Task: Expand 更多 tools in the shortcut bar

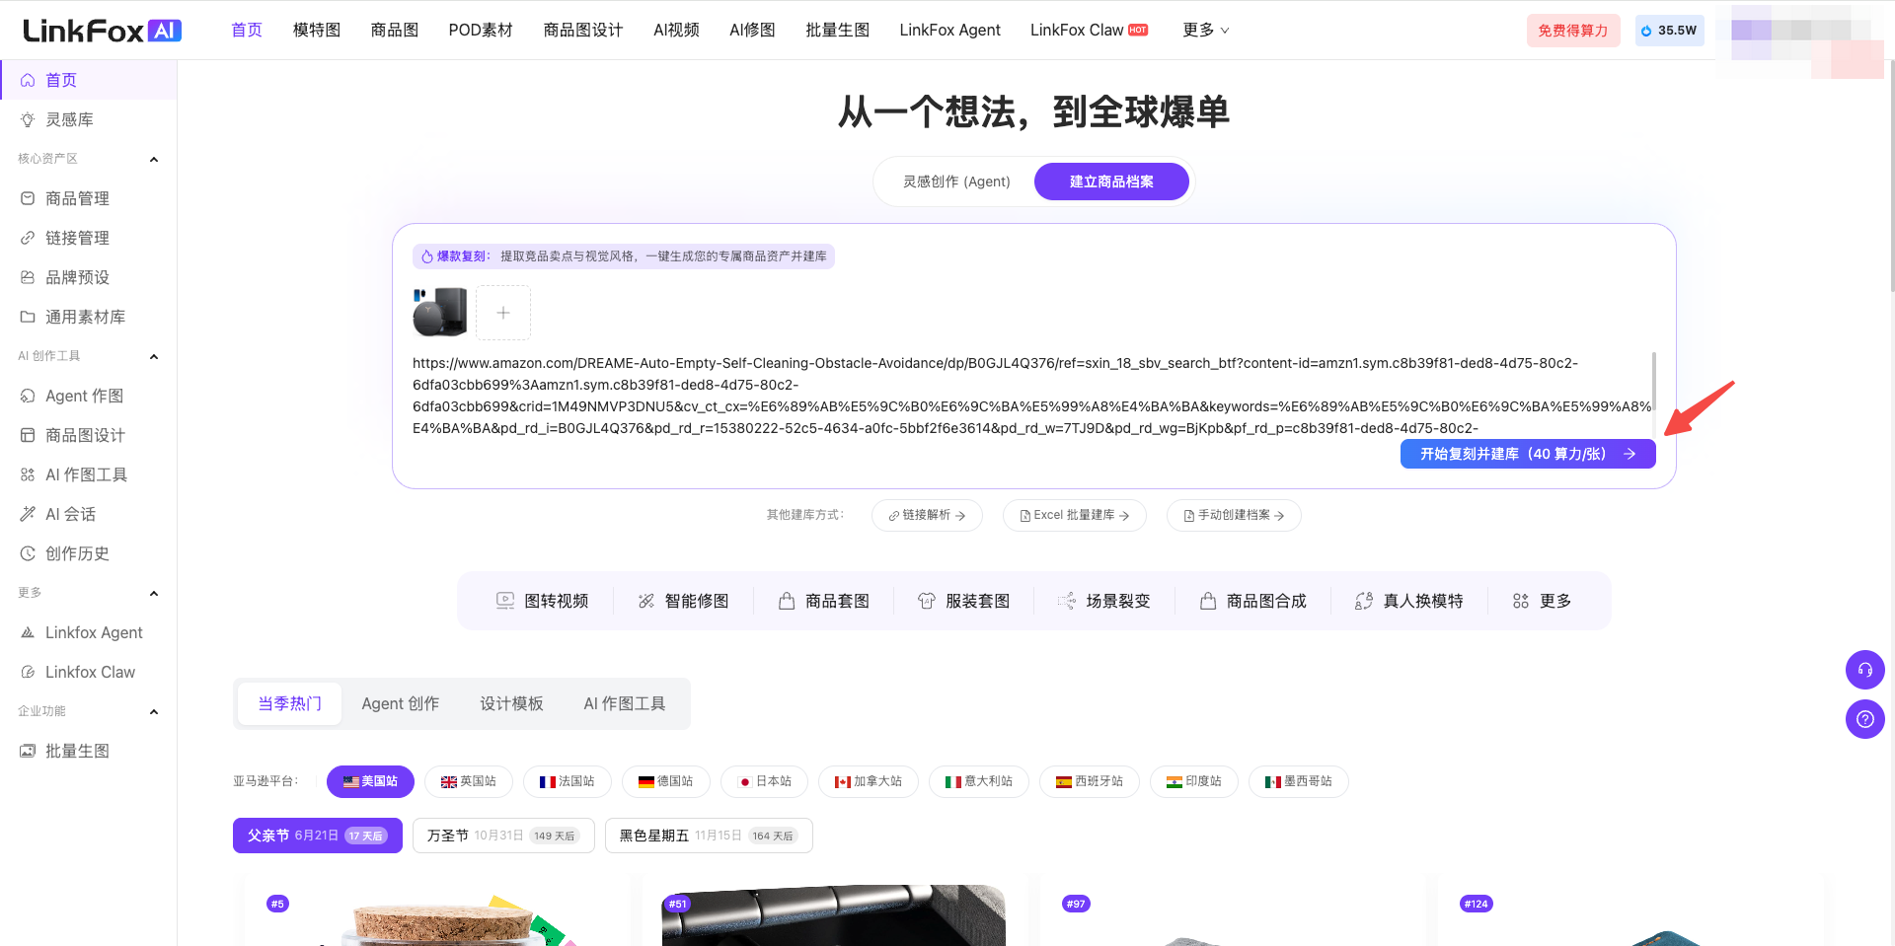Action: point(1542,601)
